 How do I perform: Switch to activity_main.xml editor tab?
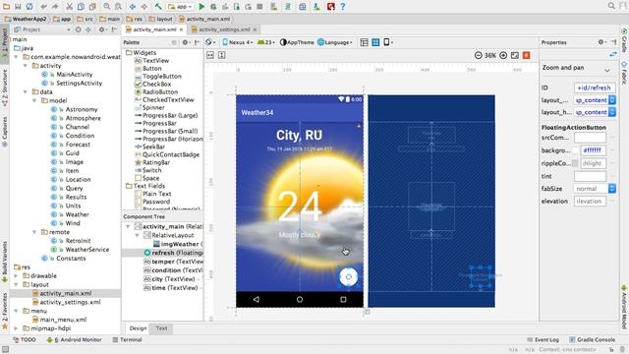154,29
